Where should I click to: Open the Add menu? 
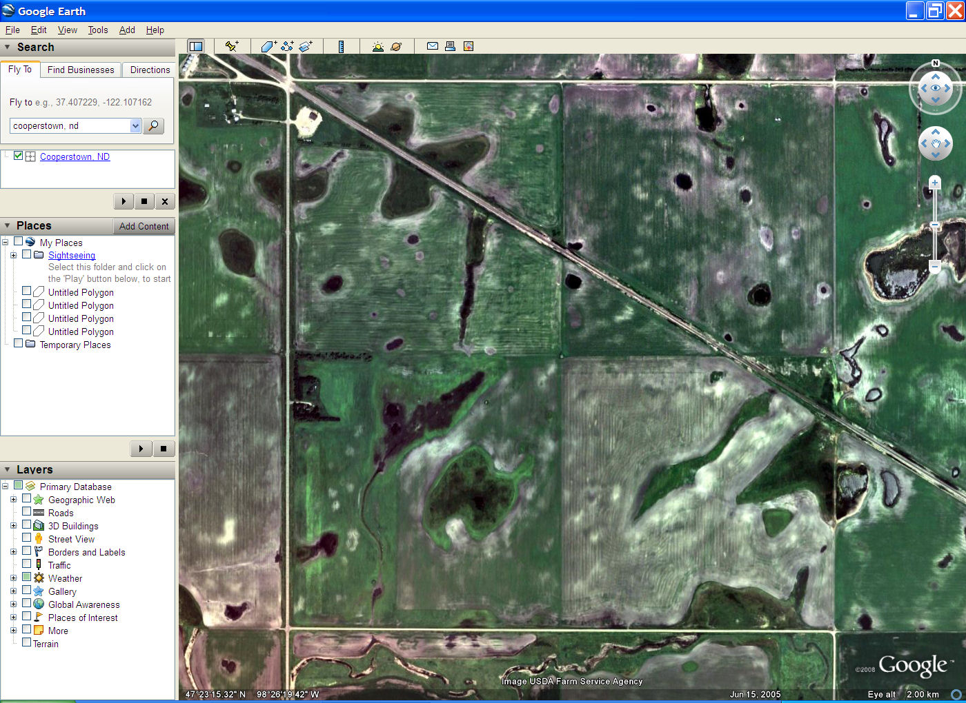(127, 30)
